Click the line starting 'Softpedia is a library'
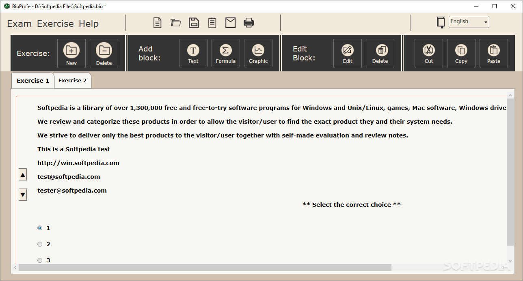523x281 pixels. [272, 108]
